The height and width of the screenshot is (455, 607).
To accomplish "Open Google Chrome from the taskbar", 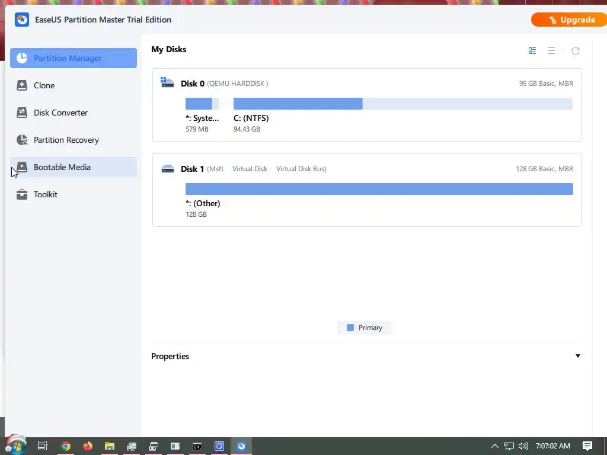I will pos(66,446).
